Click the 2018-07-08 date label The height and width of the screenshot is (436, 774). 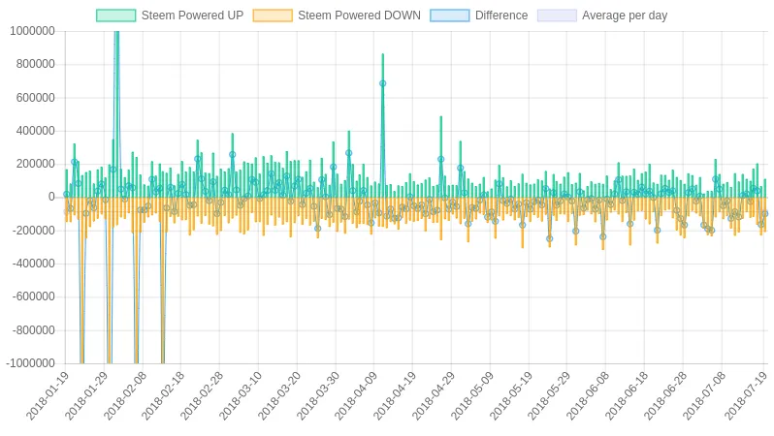(703, 395)
